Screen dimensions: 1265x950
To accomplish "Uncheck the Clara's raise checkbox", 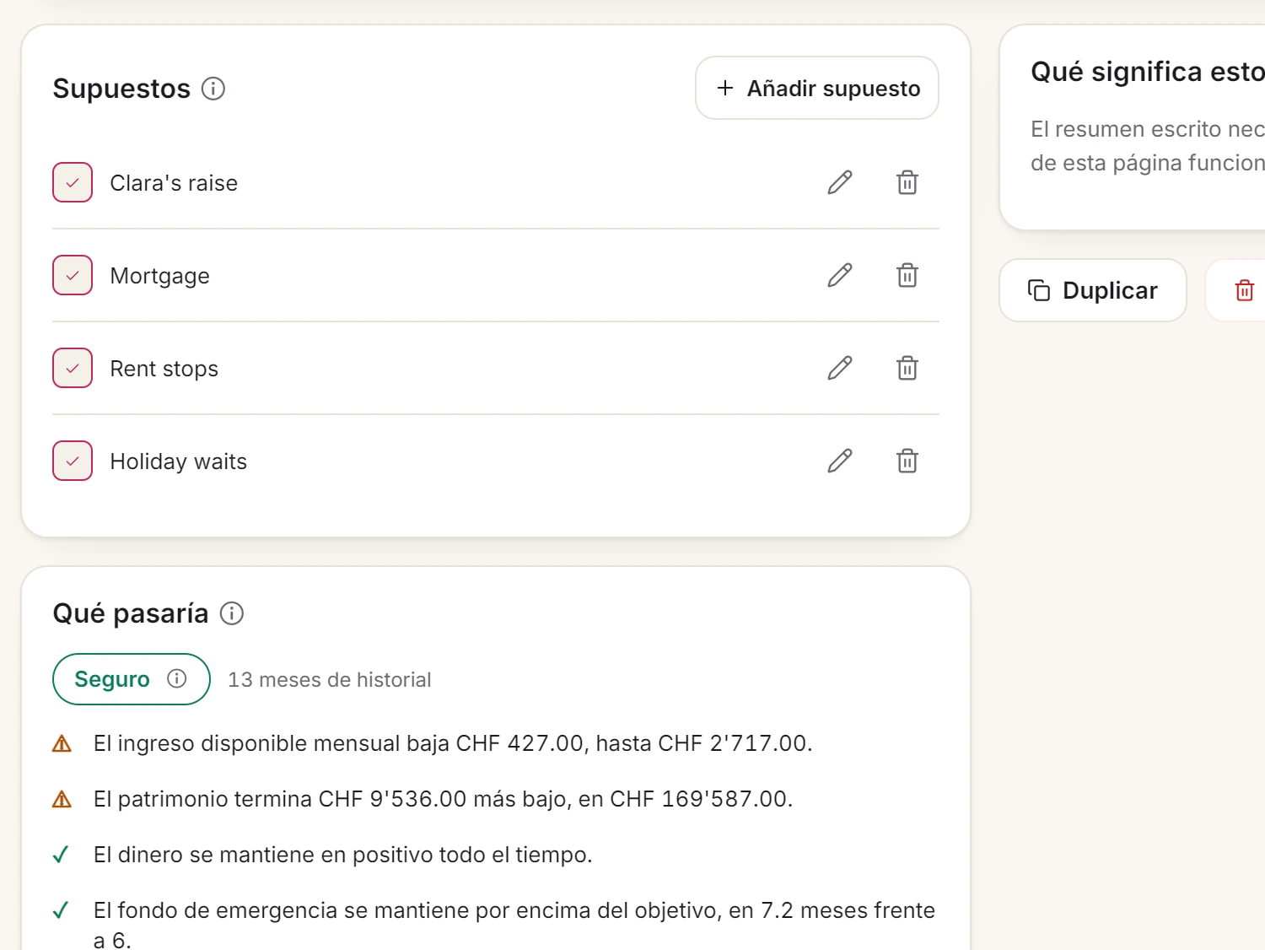I will tap(73, 182).
